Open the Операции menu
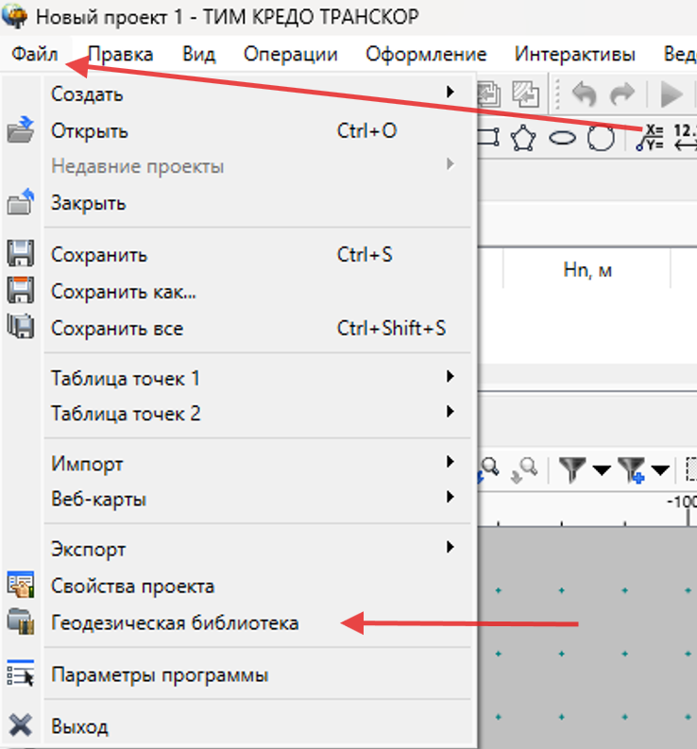Image resolution: width=697 pixels, height=749 pixels. (291, 54)
